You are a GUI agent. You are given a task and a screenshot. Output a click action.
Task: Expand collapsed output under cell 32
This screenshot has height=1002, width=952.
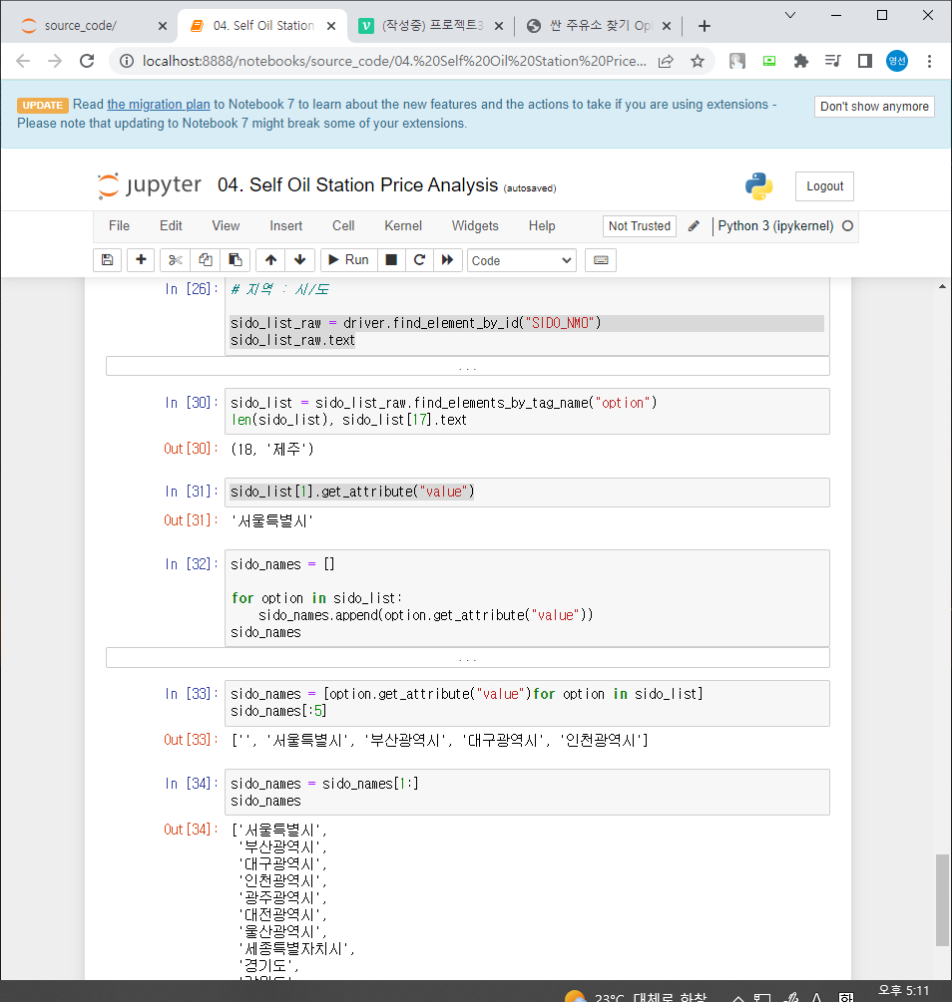click(x=468, y=658)
